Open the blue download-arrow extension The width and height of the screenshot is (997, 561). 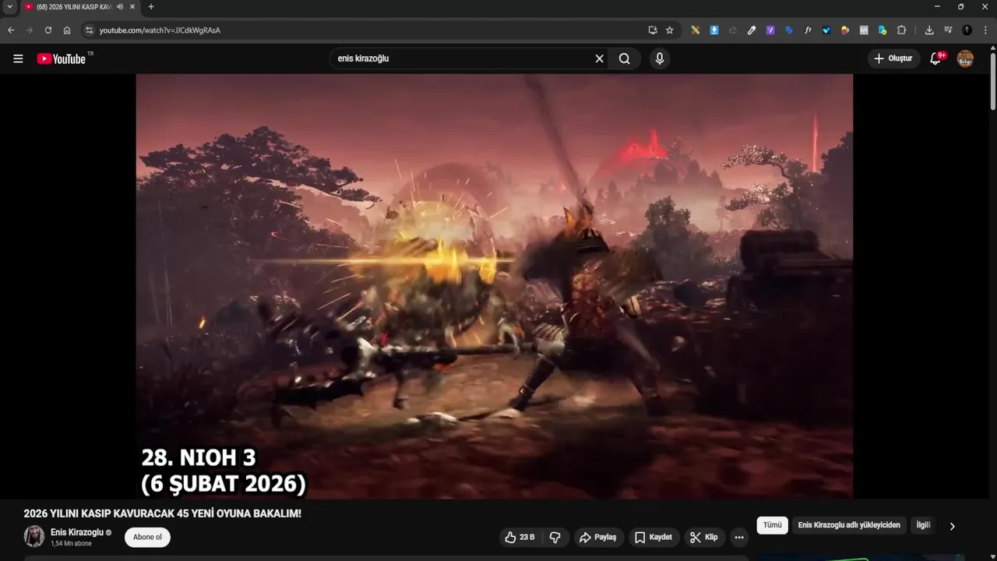[x=714, y=30]
